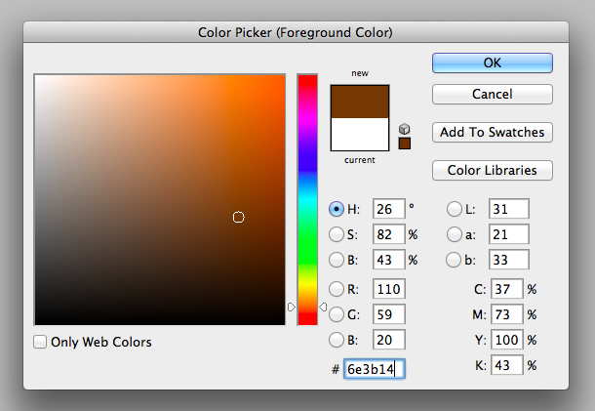This screenshot has height=411, width=595.
Task: Select the Lab b radio button
Action: 454,260
